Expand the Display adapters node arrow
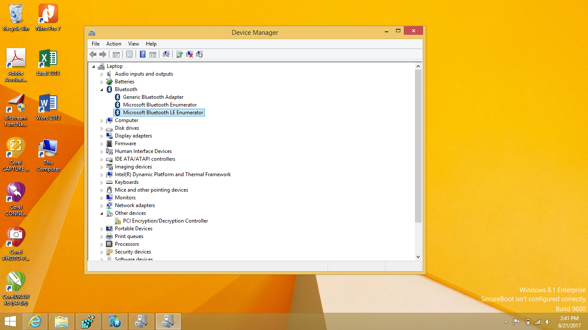This screenshot has width=588, height=330. click(102, 136)
